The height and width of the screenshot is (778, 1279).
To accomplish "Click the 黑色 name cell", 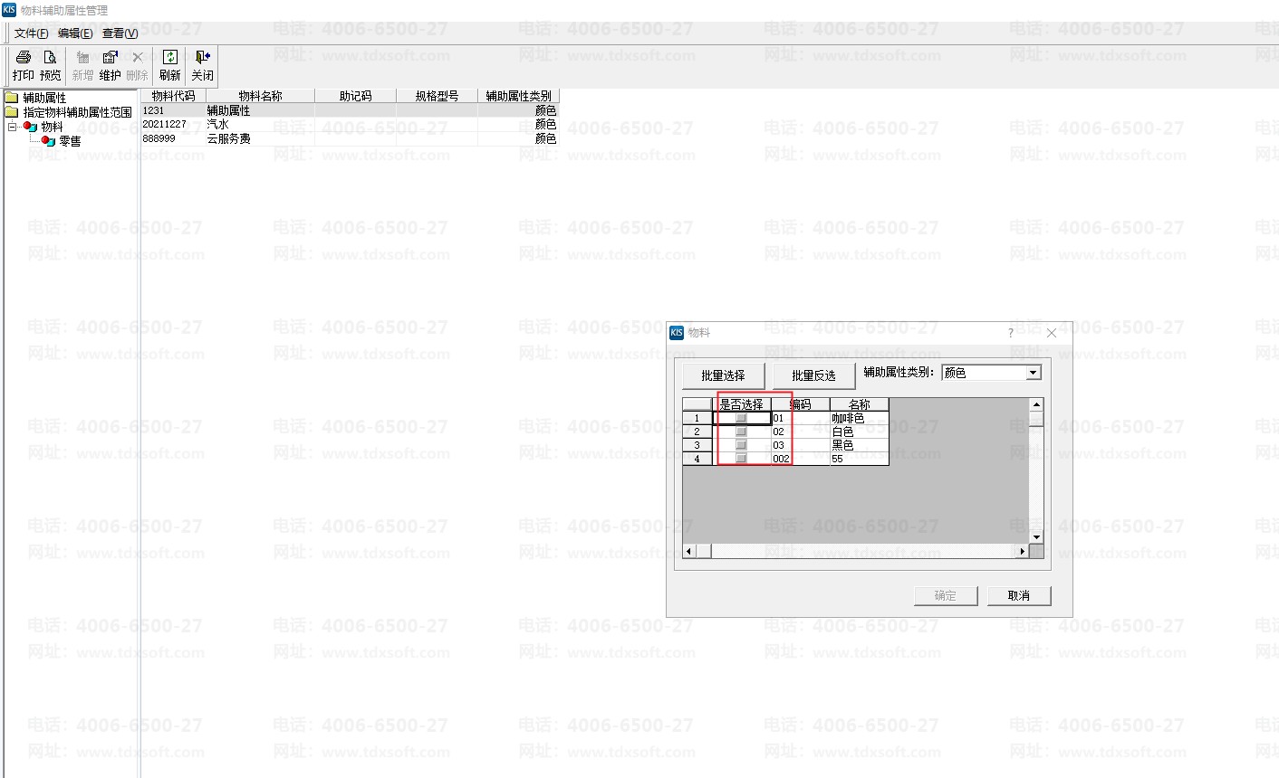I will click(860, 445).
